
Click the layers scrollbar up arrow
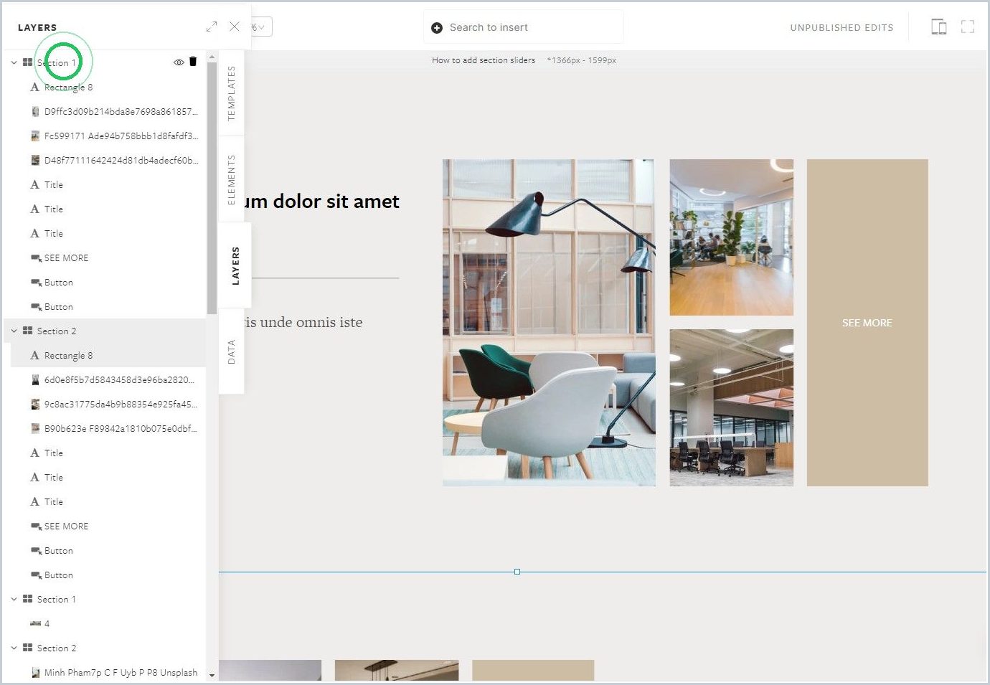point(212,57)
